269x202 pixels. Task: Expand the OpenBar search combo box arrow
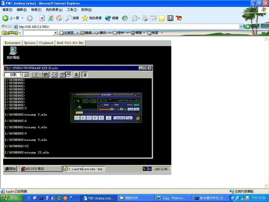click(55, 33)
